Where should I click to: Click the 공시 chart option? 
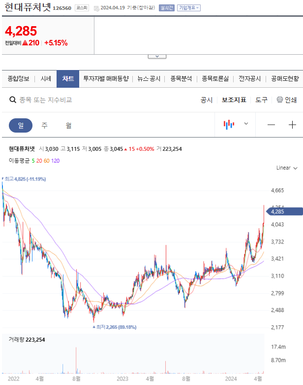tap(207, 100)
